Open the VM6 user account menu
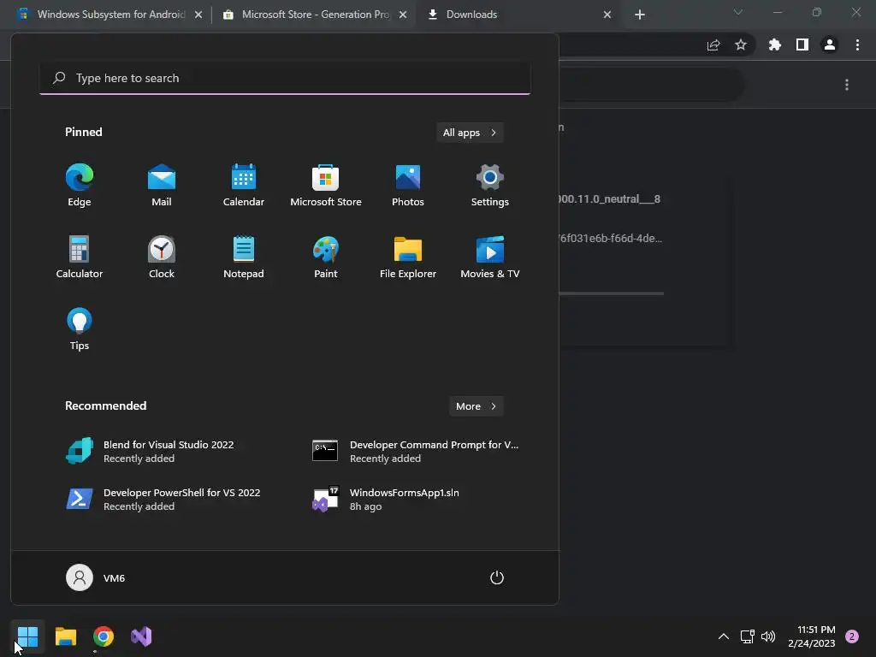The width and height of the screenshot is (876, 657). click(96, 577)
